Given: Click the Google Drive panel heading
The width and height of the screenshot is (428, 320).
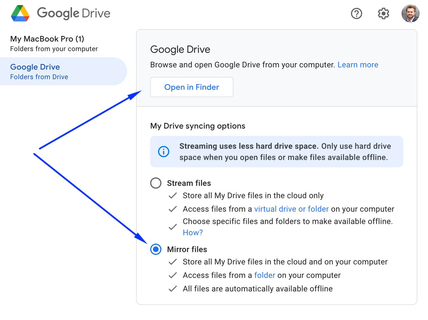Looking at the screenshot, I should point(180,49).
